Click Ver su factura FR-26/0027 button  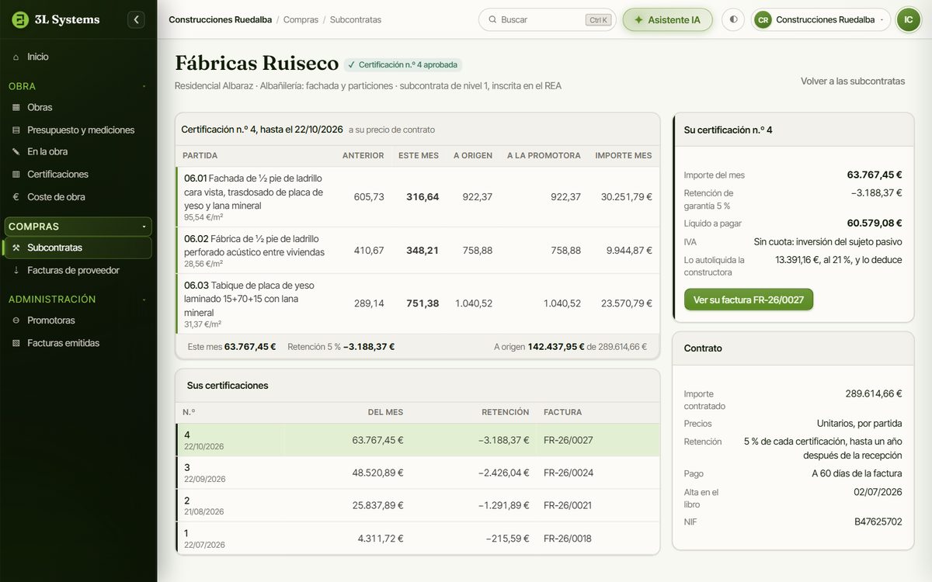click(x=748, y=300)
